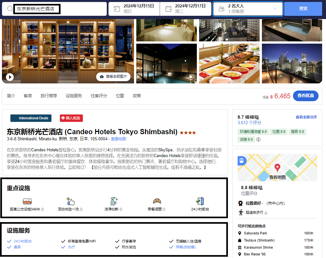Viewport: 326px width, 258px height.
Task: Click the red location pin on map
Action: pos(277,168)
